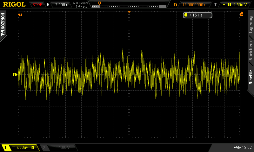Click the trigger channel 1 badge
The height and width of the screenshot is (152, 254).
229,5
